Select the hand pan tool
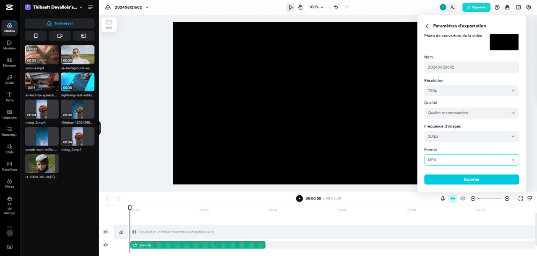 (300, 7)
